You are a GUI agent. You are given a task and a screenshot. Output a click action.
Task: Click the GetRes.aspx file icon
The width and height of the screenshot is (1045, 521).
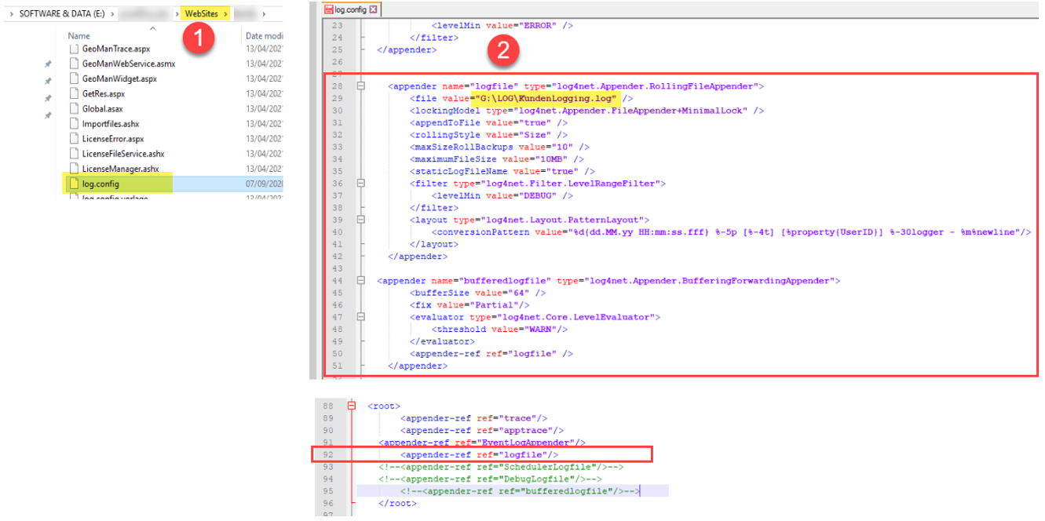73,93
